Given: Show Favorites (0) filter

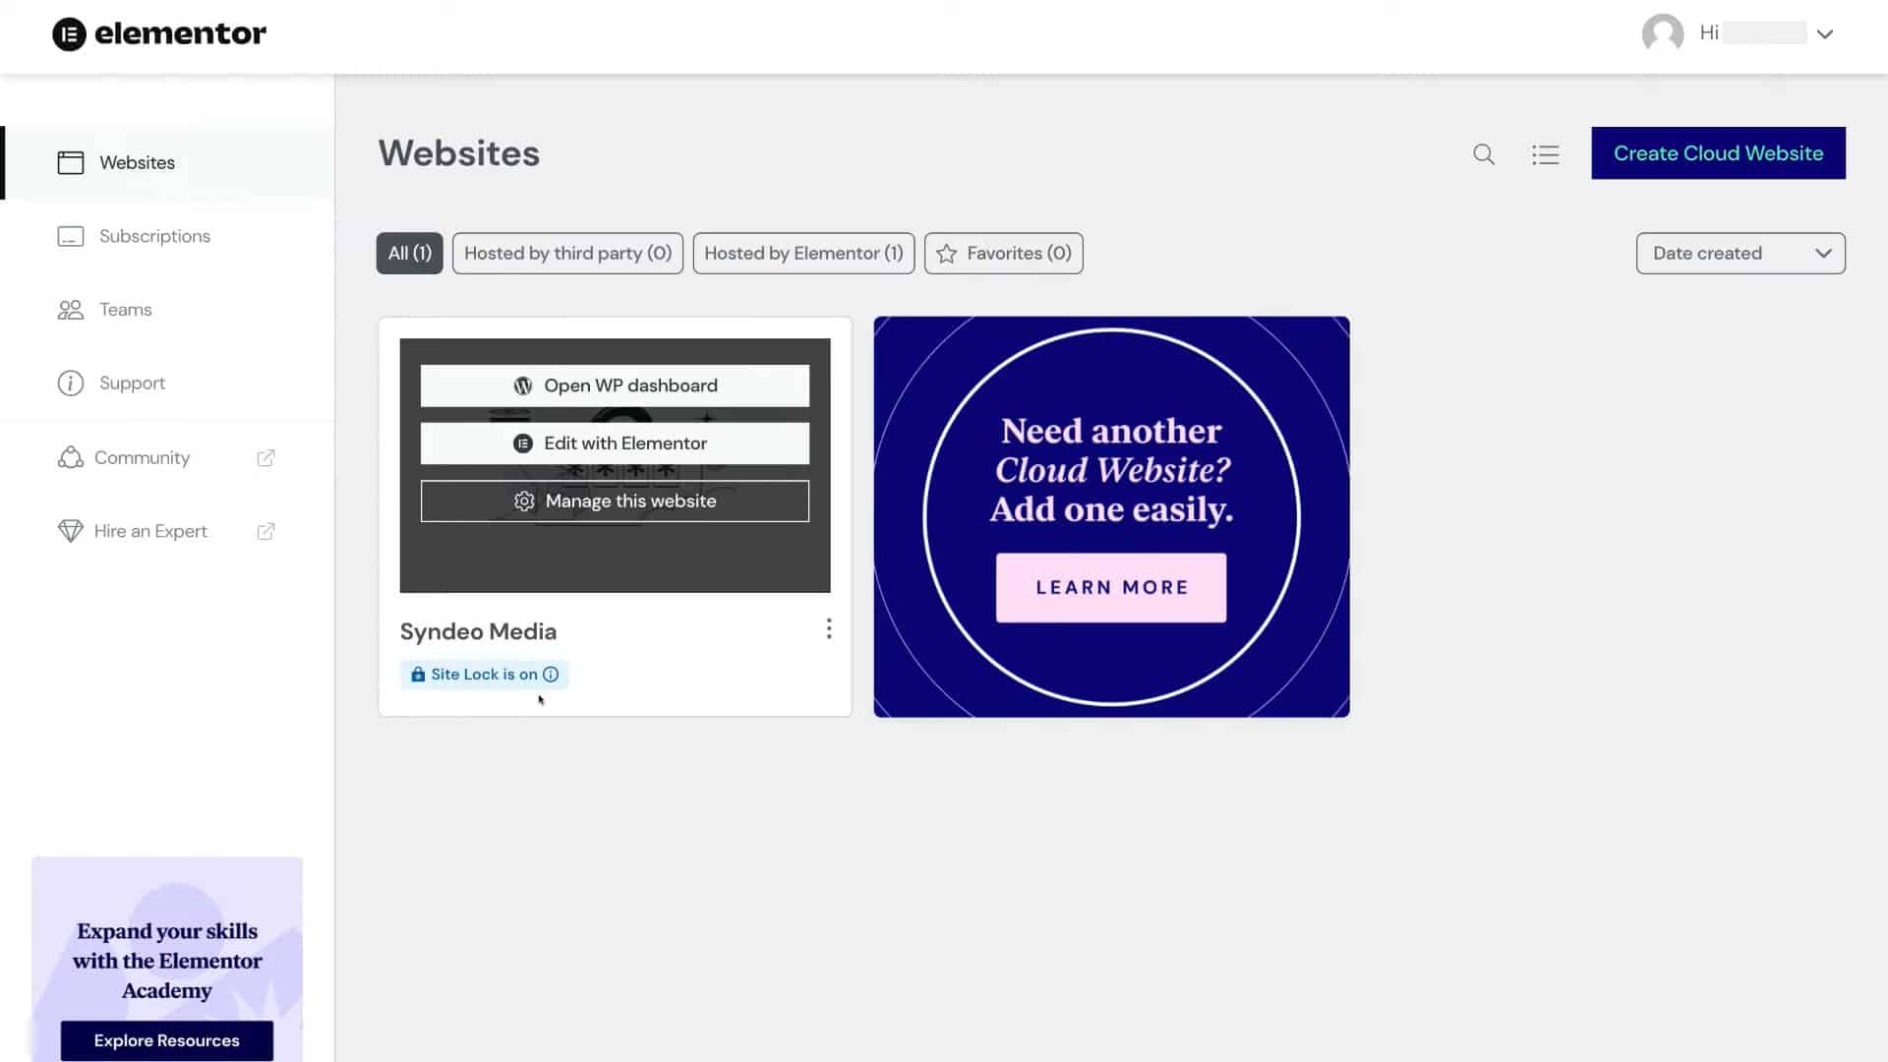Looking at the screenshot, I should pyautogui.click(x=1003, y=254).
